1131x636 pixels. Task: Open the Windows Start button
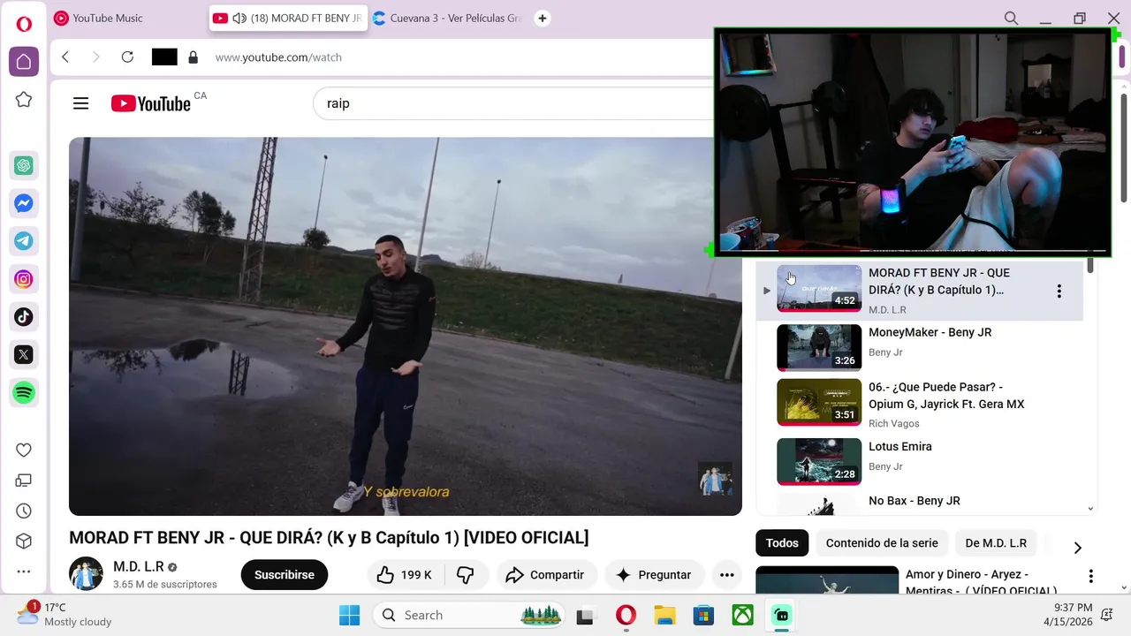(350, 616)
